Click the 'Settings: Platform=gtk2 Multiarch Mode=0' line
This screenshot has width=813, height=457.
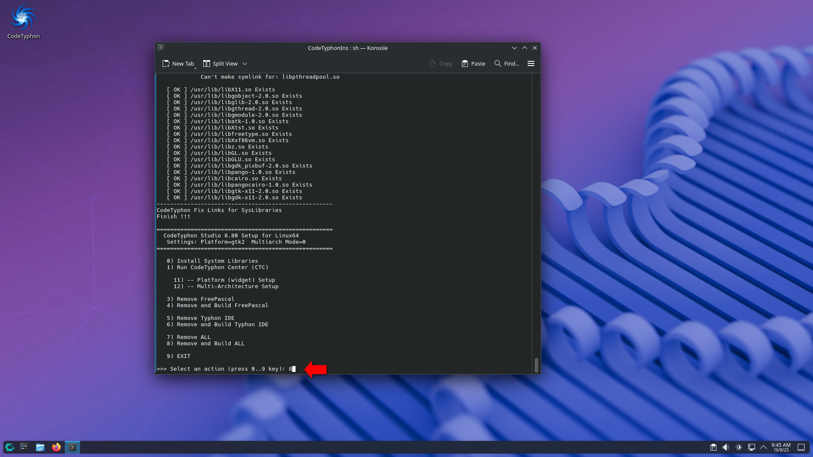tap(236, 242)
